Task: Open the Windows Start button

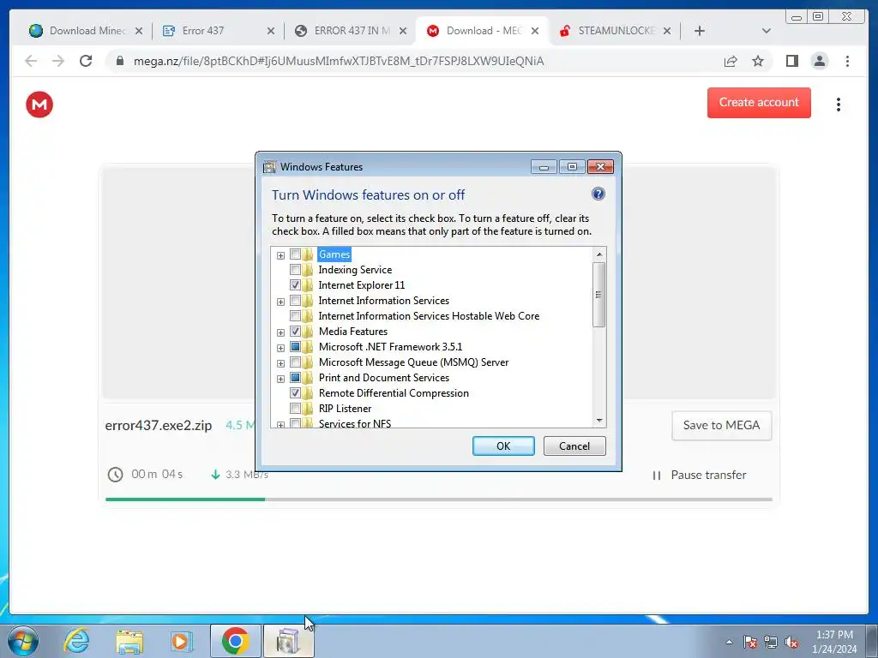Action: 22,641
